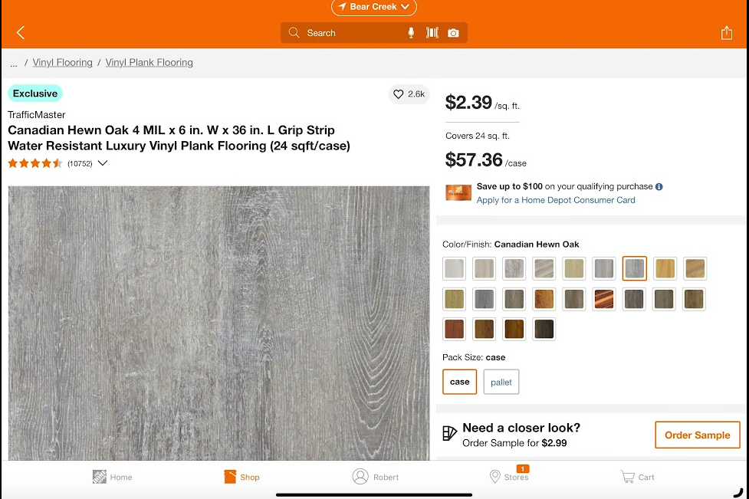Open Vinyl Flooring breadcrumb link

pos(63,63)
